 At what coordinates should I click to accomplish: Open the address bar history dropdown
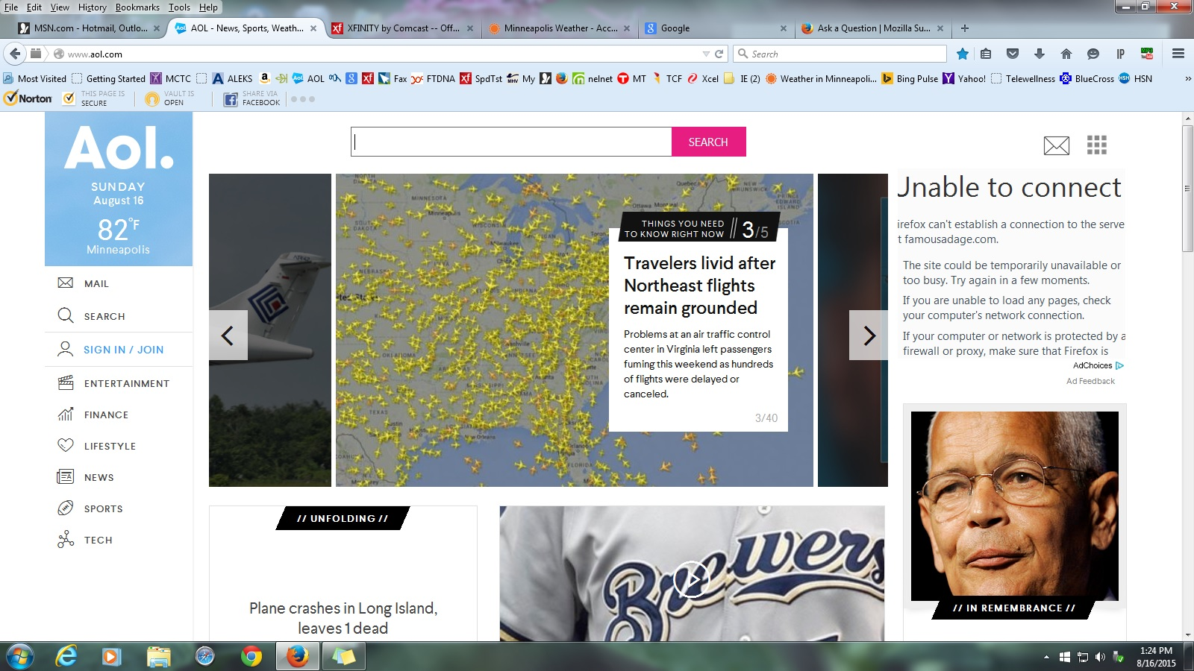[706, 54]
